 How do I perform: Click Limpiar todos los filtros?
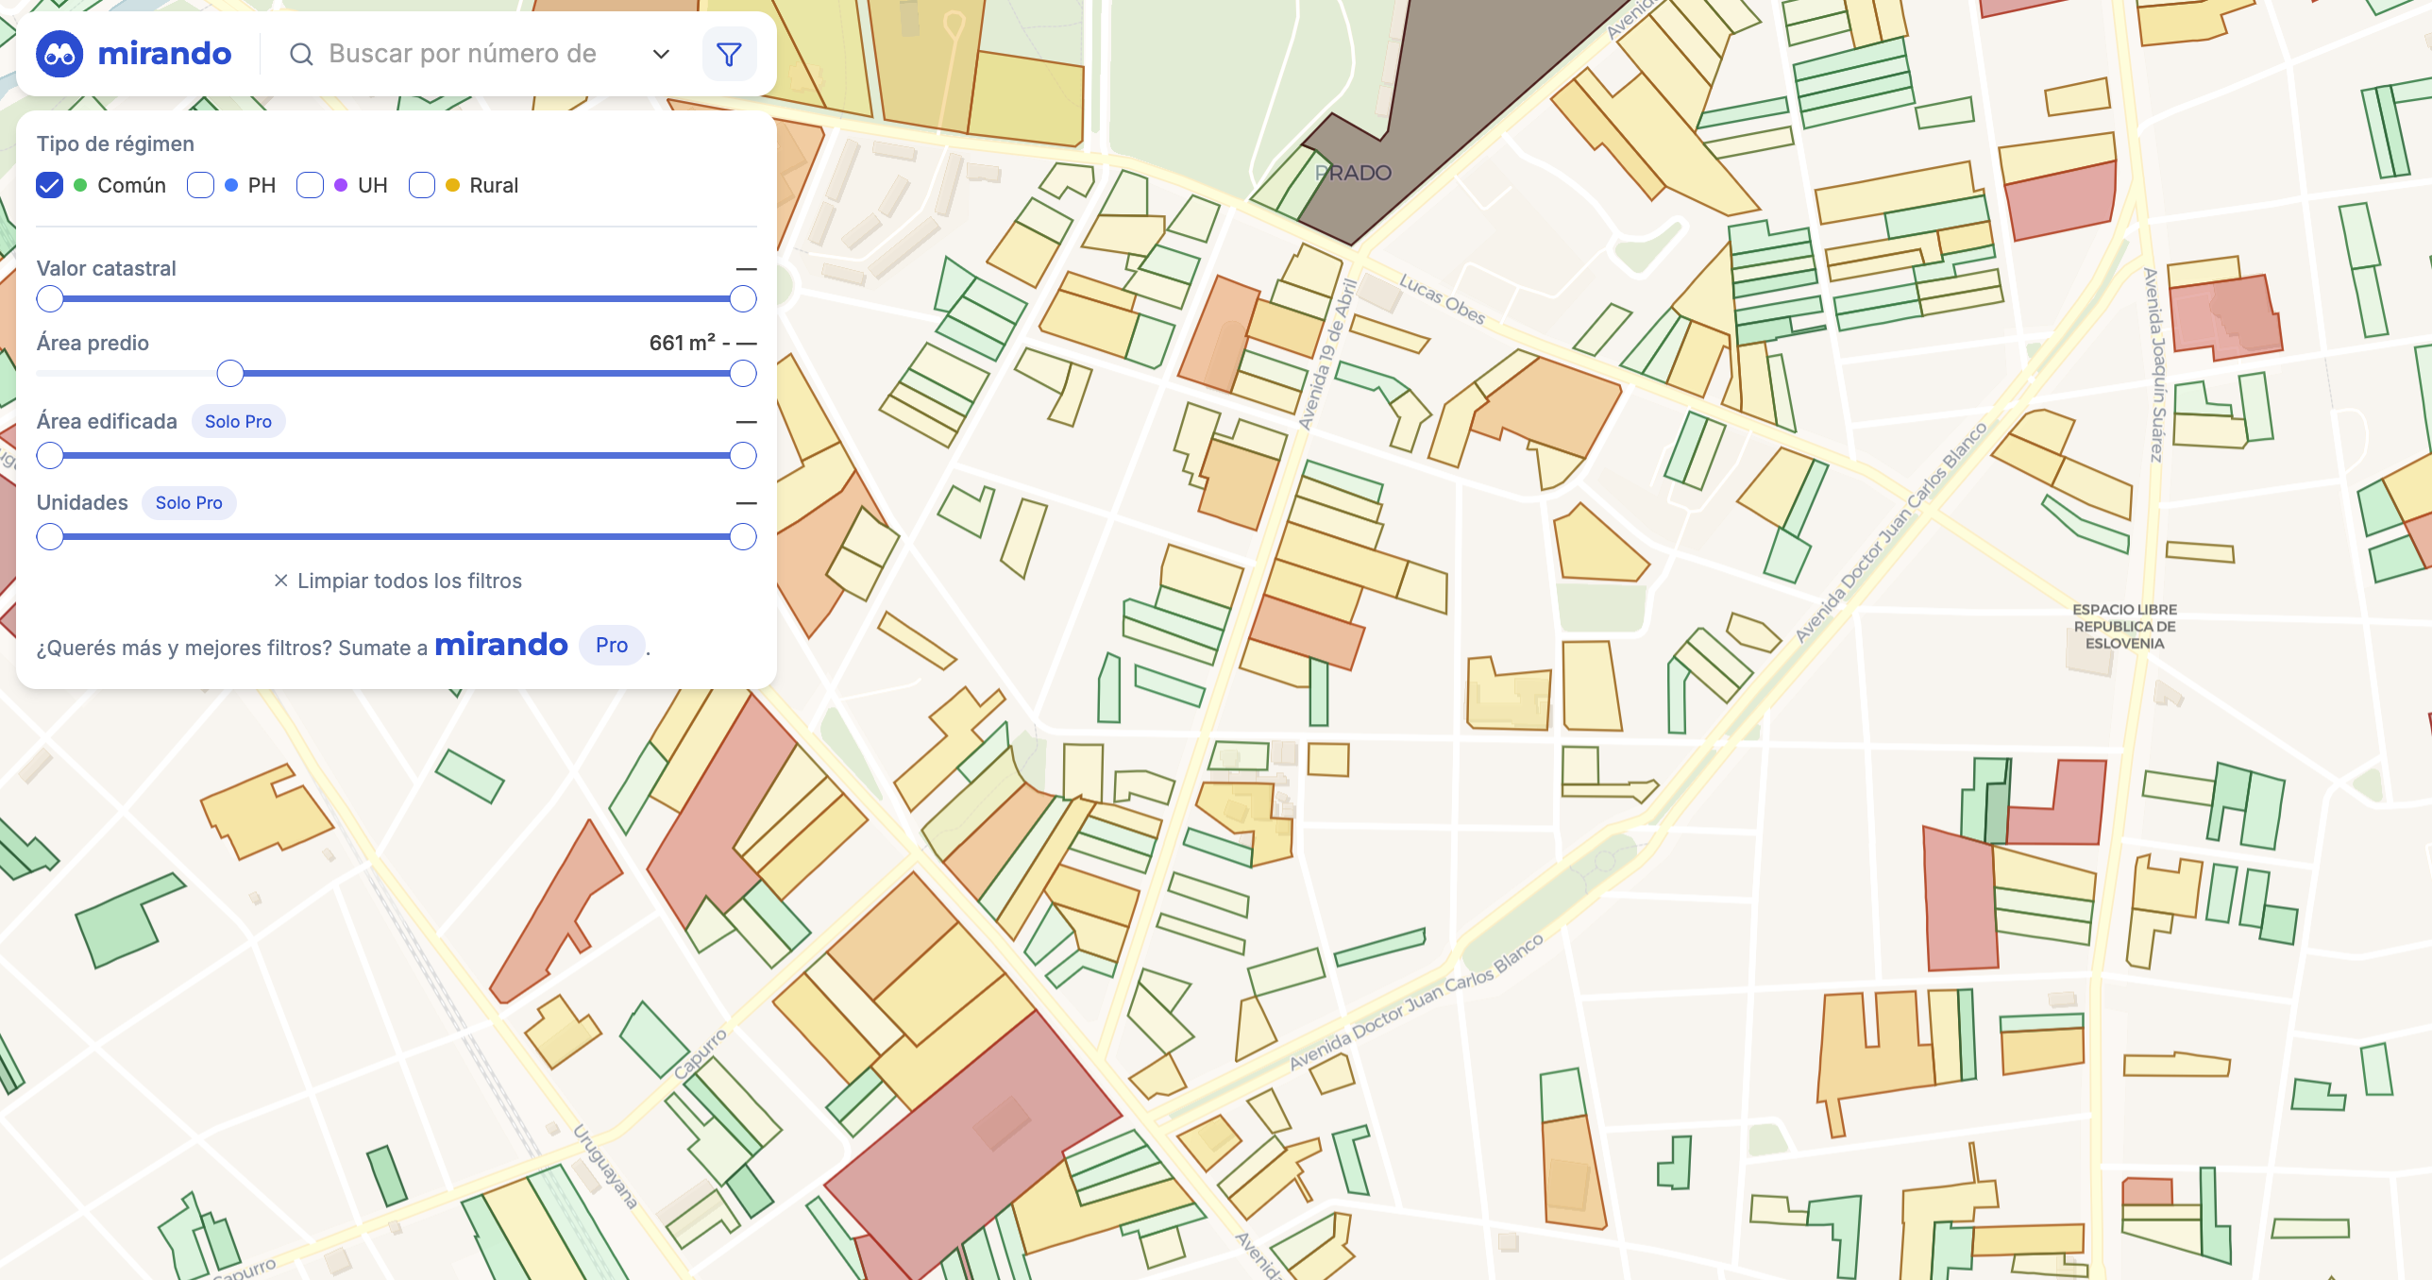pos(409,581)
